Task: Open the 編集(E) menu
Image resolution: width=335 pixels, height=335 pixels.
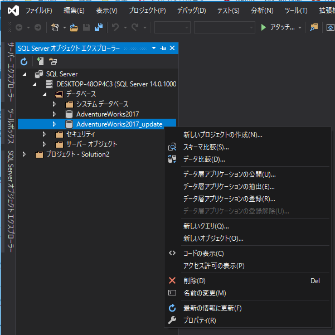Action: 74,11
